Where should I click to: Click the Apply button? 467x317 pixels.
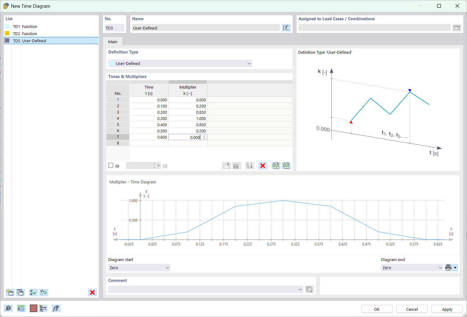[x=447, y=309]
